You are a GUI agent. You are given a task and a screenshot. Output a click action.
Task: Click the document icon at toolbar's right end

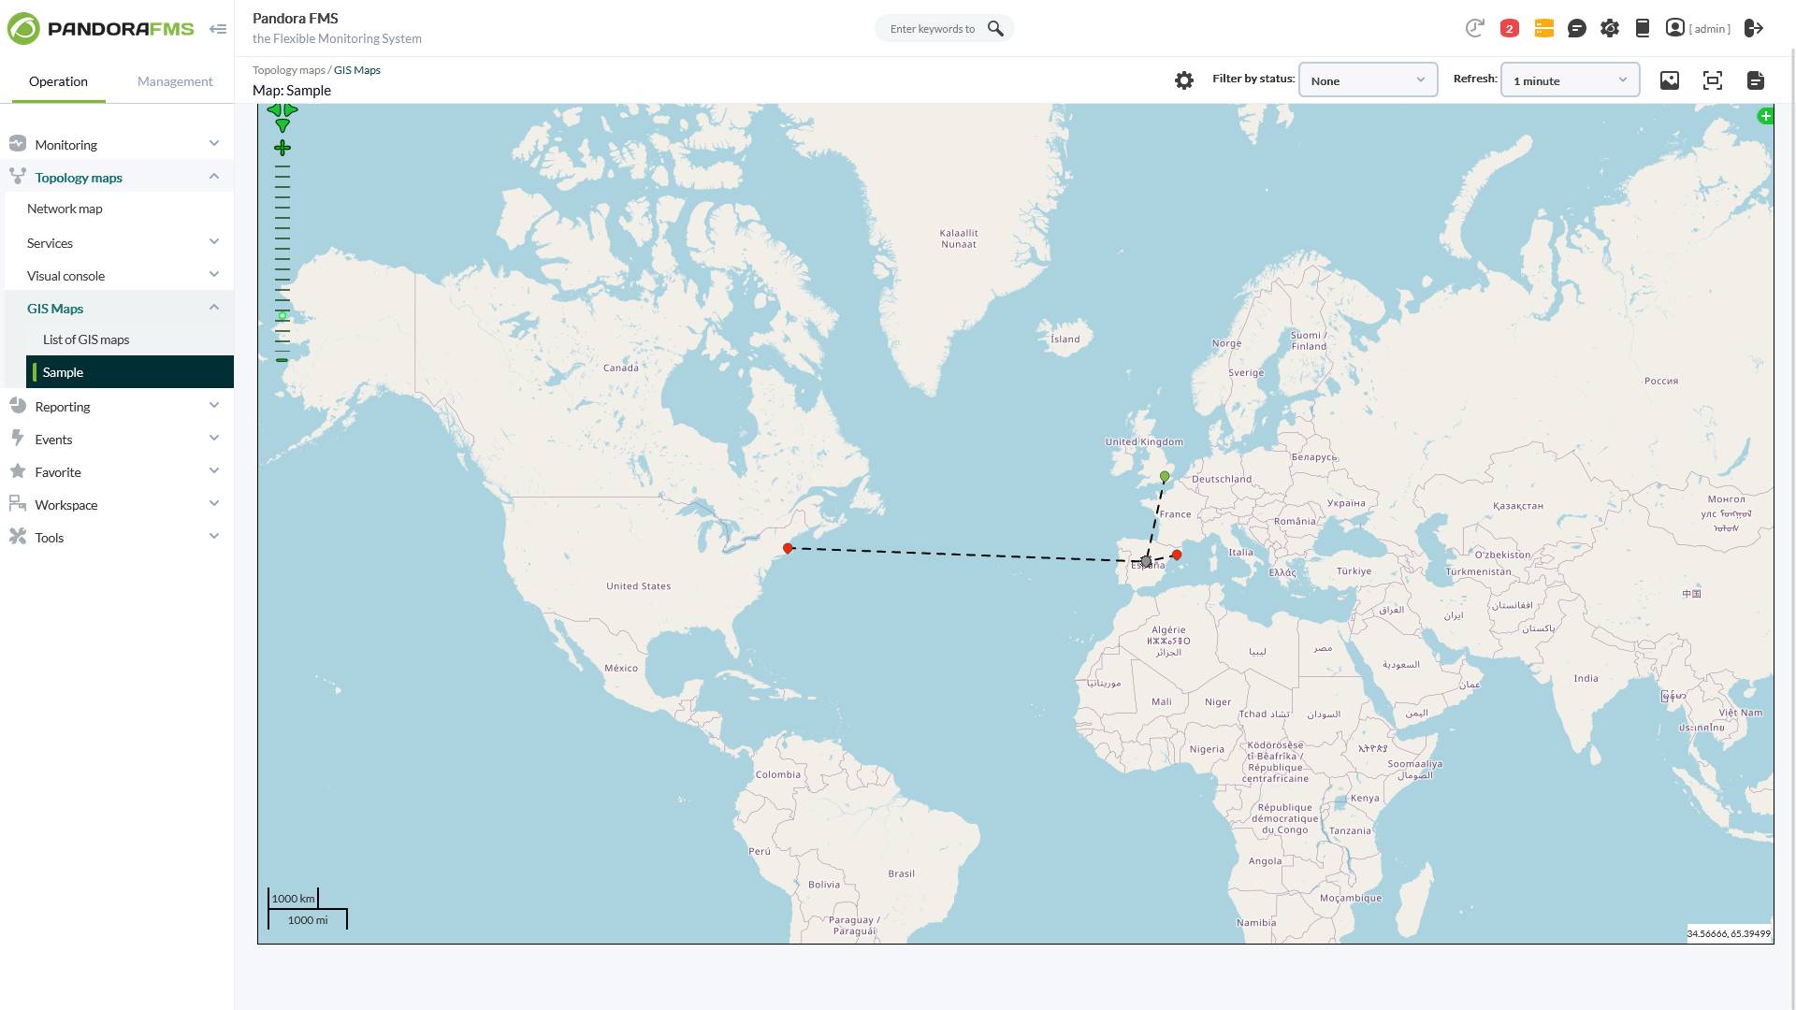1755,80
